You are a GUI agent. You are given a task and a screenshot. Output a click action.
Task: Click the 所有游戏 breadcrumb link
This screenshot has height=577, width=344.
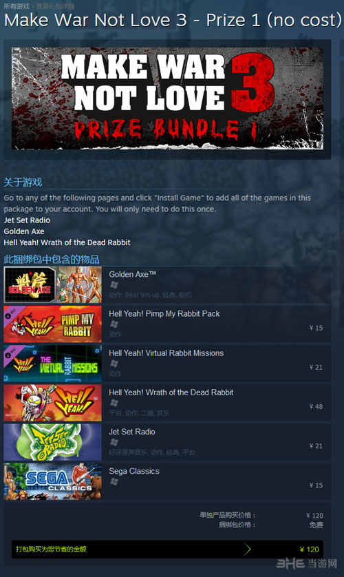[x=17, y=6]
